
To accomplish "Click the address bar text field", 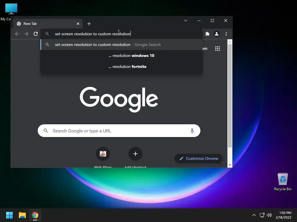I will [122, 34].
